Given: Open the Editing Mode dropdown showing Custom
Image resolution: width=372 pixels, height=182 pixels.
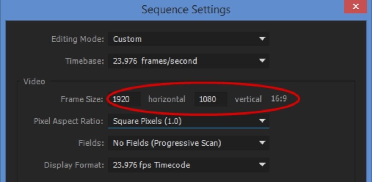Looking at the screenshot, I should pyautogui.click(x=182, y=39).
